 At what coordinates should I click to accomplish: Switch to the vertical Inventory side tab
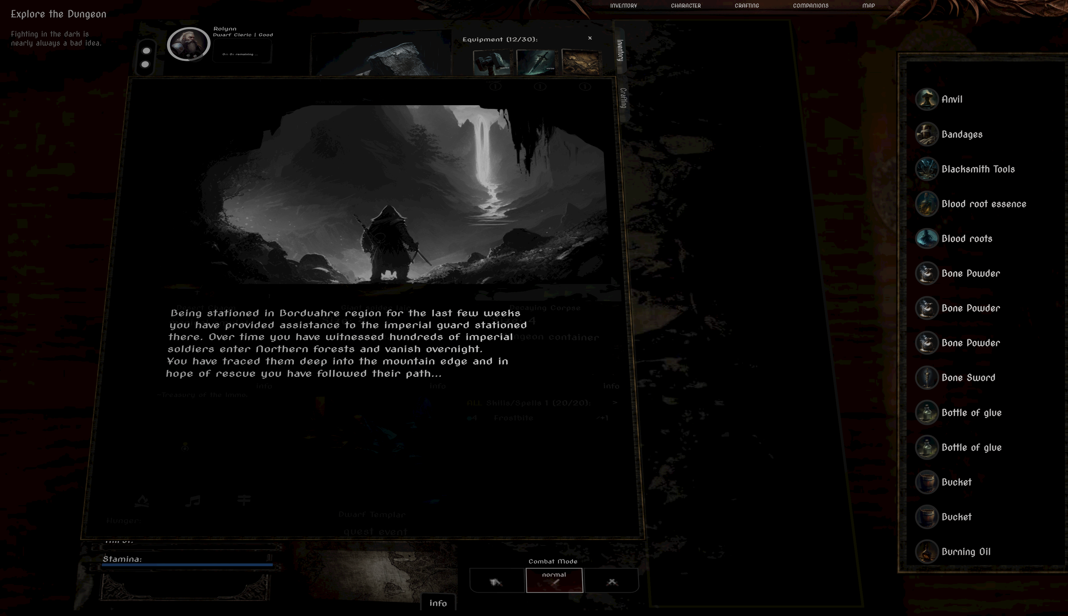pyautogui.click(x=620, y=50)
